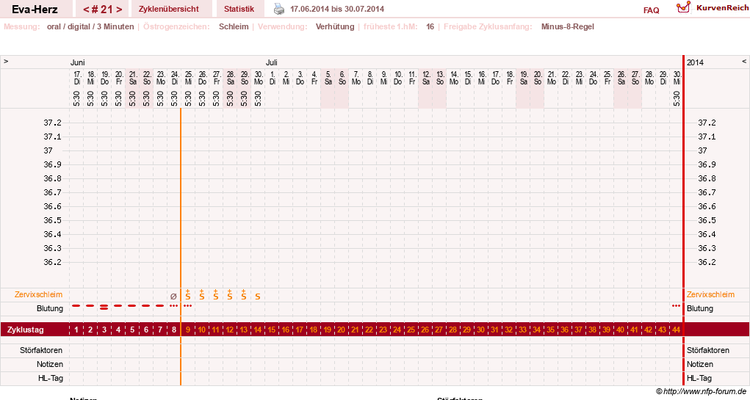Click the left Notizen row label
This screenshot has width=750, height=400.
coord(50,364)
